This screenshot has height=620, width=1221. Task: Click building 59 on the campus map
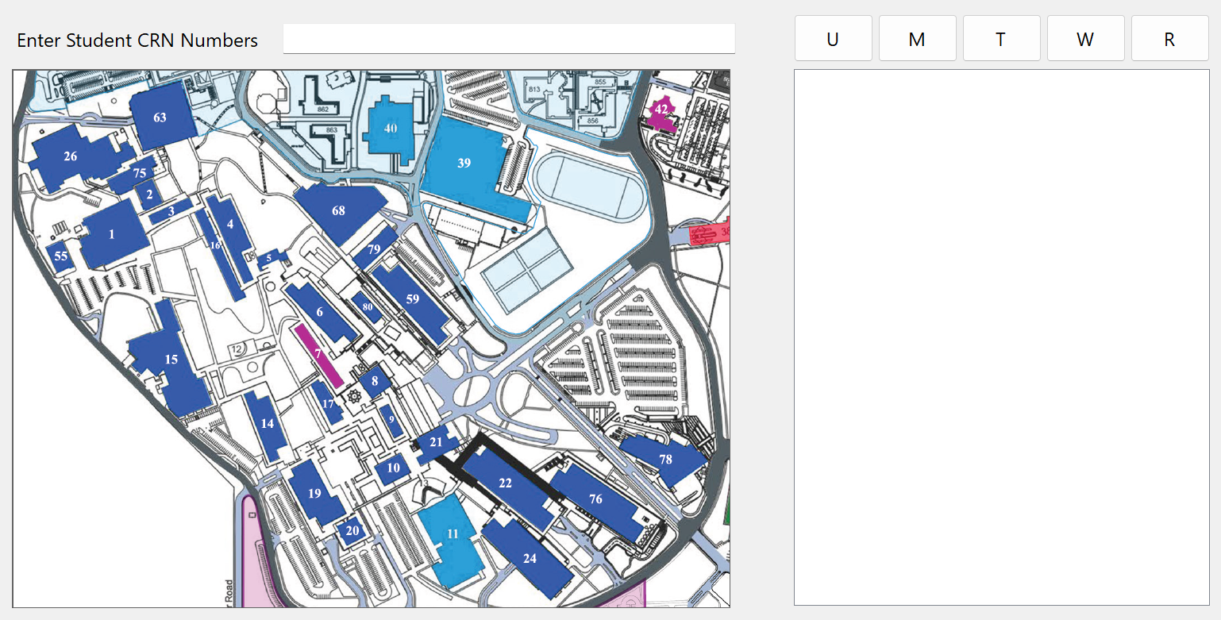412,299
